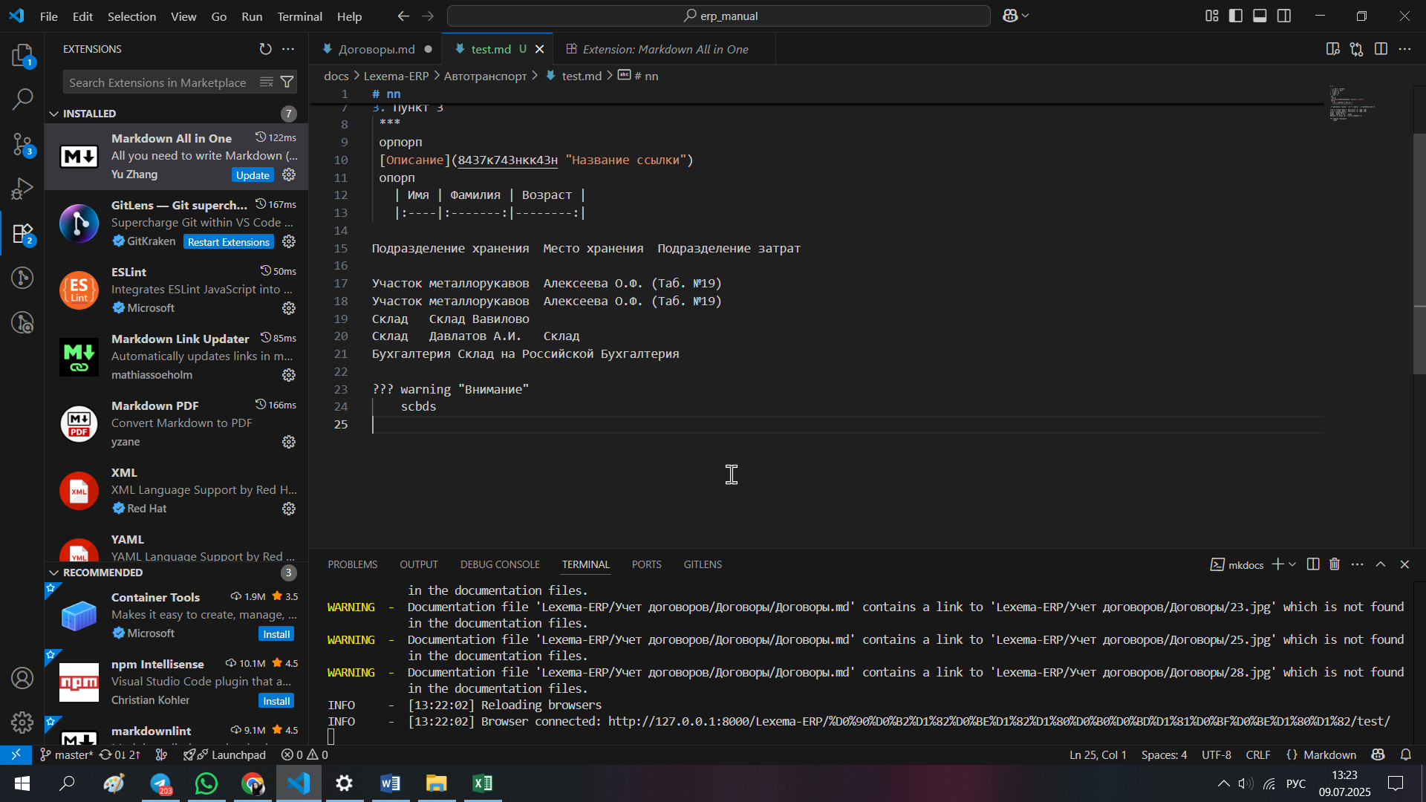
Task: Open Source Control view in activity bar
Action: pos(22,144)
